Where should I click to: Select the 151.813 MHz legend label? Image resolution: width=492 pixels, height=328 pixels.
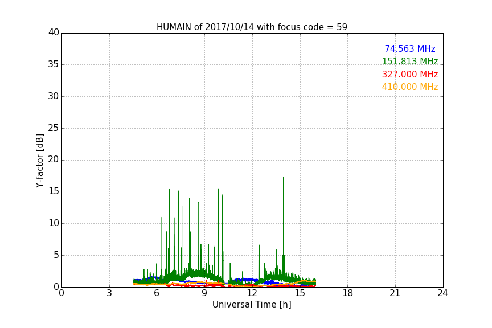click(x=410, y=61)
